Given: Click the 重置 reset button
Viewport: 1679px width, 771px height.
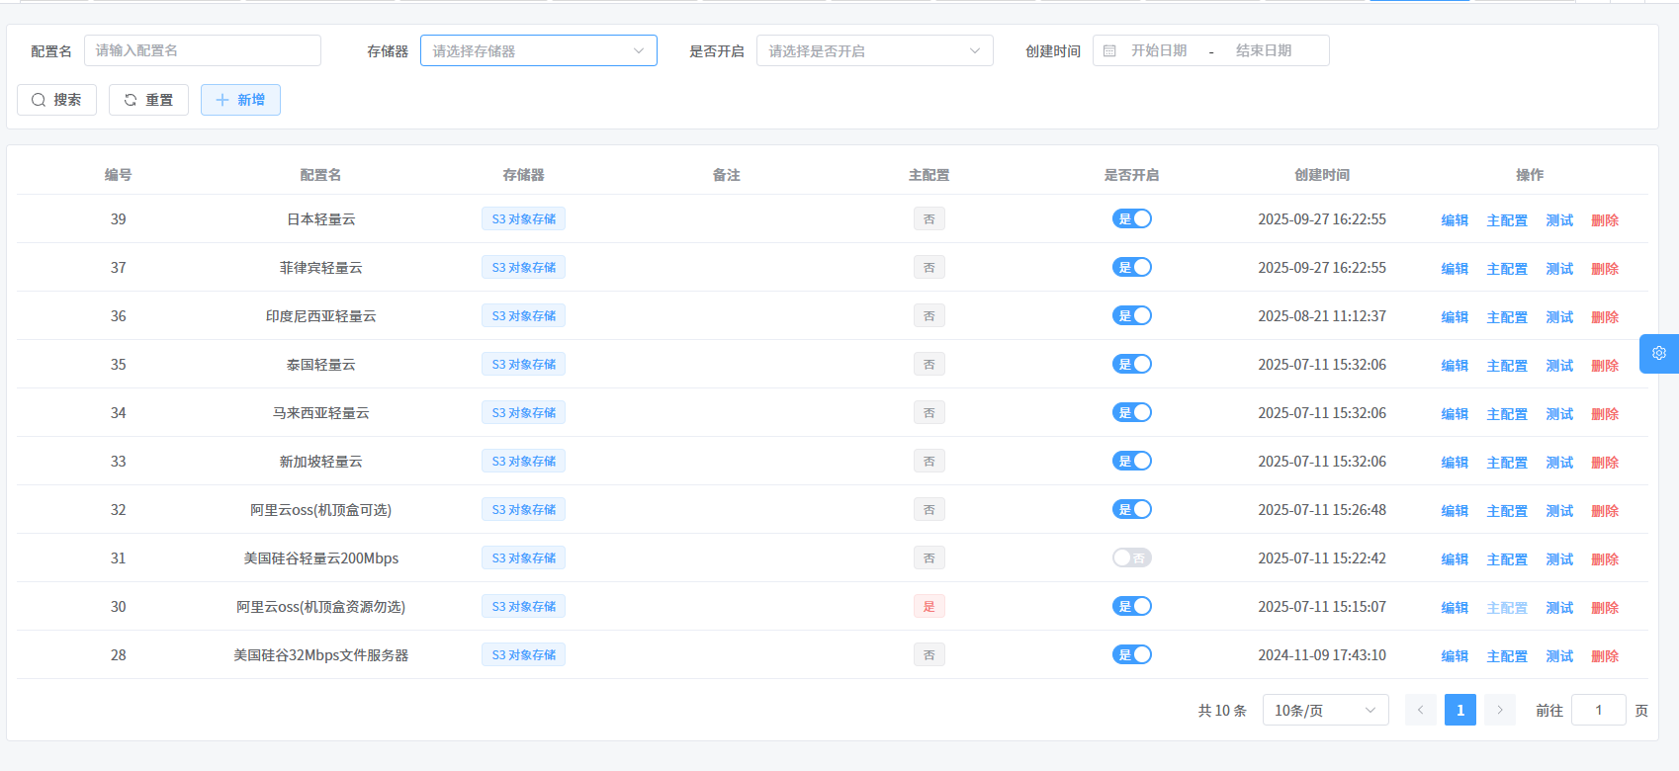Looking at the screenshot, I should point(148,100).
